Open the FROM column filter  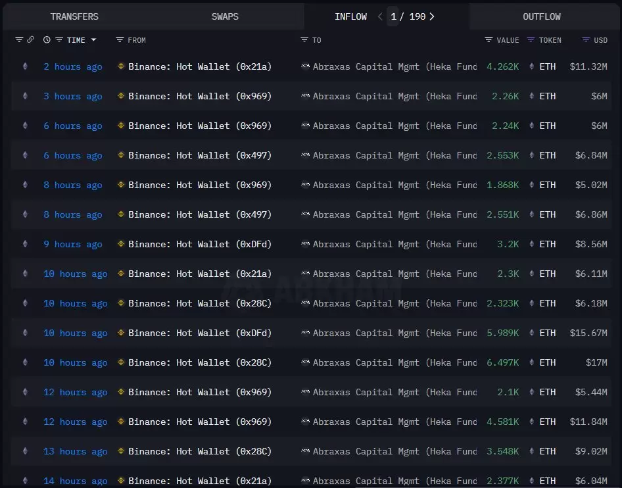click(x=120, y=39)
